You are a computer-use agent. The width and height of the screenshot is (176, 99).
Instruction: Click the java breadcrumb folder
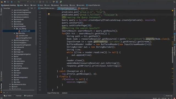point(40,5)
